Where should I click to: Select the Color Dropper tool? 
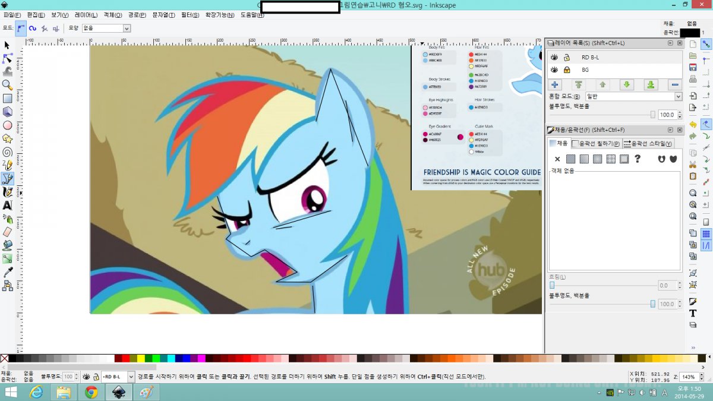[x=7, y=272]
